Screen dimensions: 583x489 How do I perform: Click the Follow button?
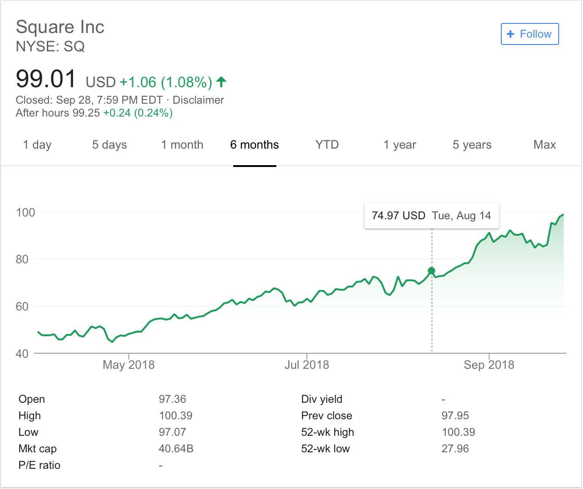(530, 34)
